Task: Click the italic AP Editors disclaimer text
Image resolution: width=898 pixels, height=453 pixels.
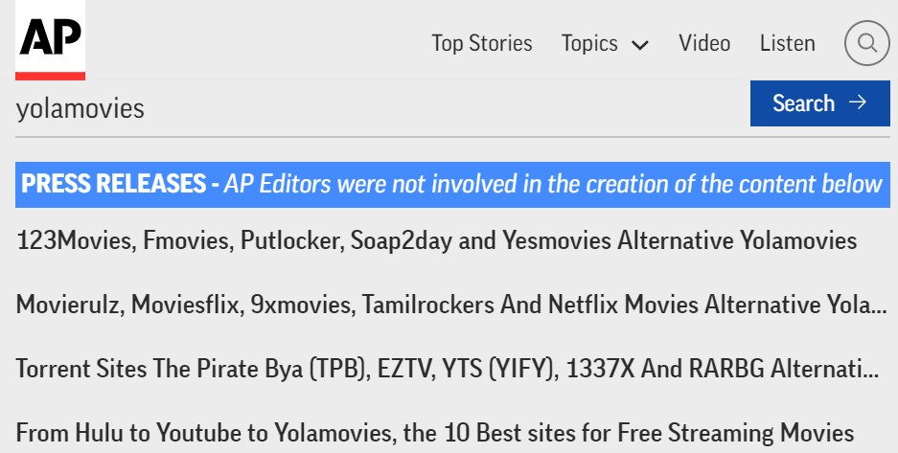Action: click(x=553, y=184)
